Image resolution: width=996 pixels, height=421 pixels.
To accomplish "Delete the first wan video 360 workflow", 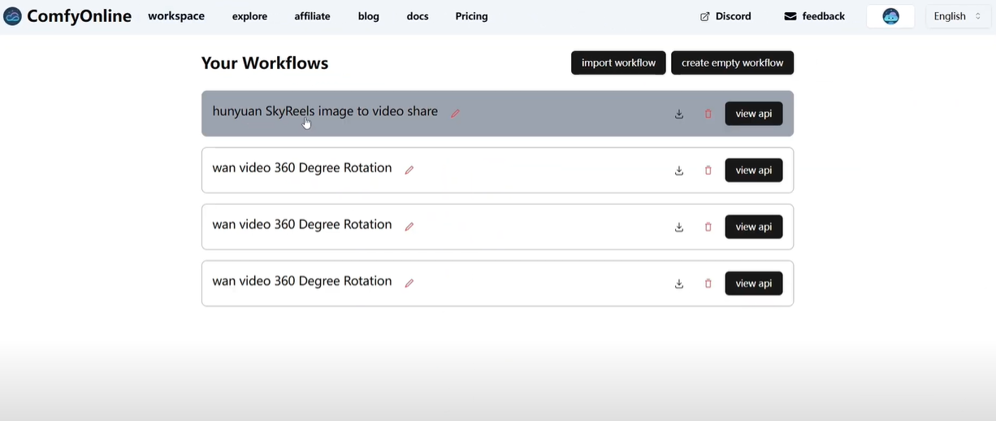I will pyautogui.click(x=708, y=170).
